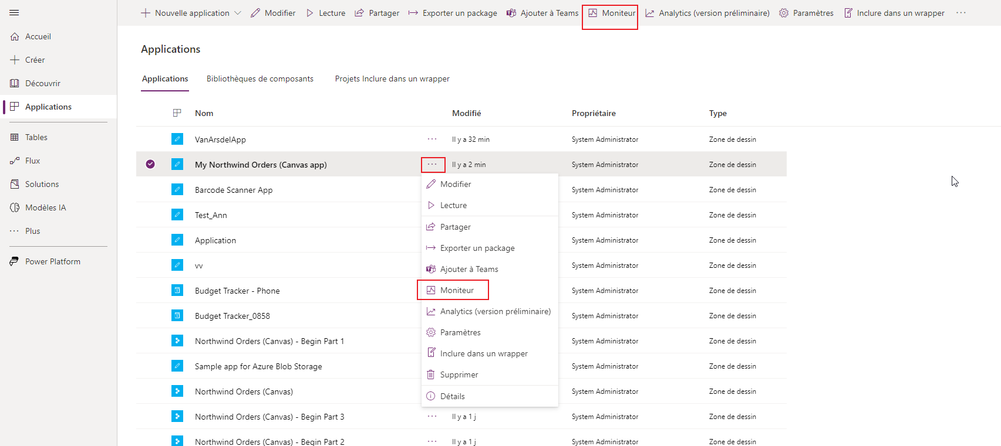Click Exporter un package in command bar
Image resolution: width=1001 pixels, height=446 pixels.
click(453, 13)
